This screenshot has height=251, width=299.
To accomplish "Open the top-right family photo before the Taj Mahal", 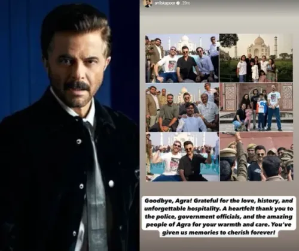I will tap(256, 58).
